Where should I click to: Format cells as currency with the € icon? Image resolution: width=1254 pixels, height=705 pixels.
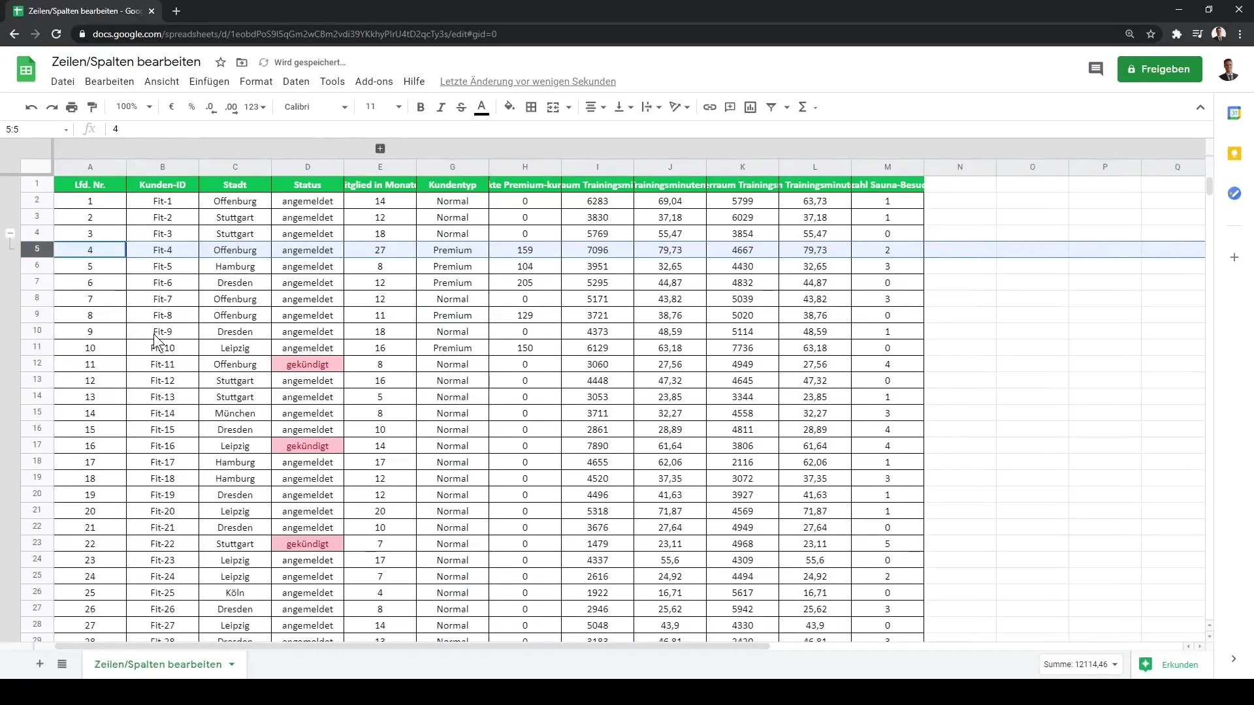[171, 107]
